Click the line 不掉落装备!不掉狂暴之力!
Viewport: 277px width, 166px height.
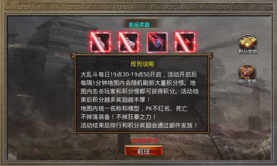click(118, 117)
